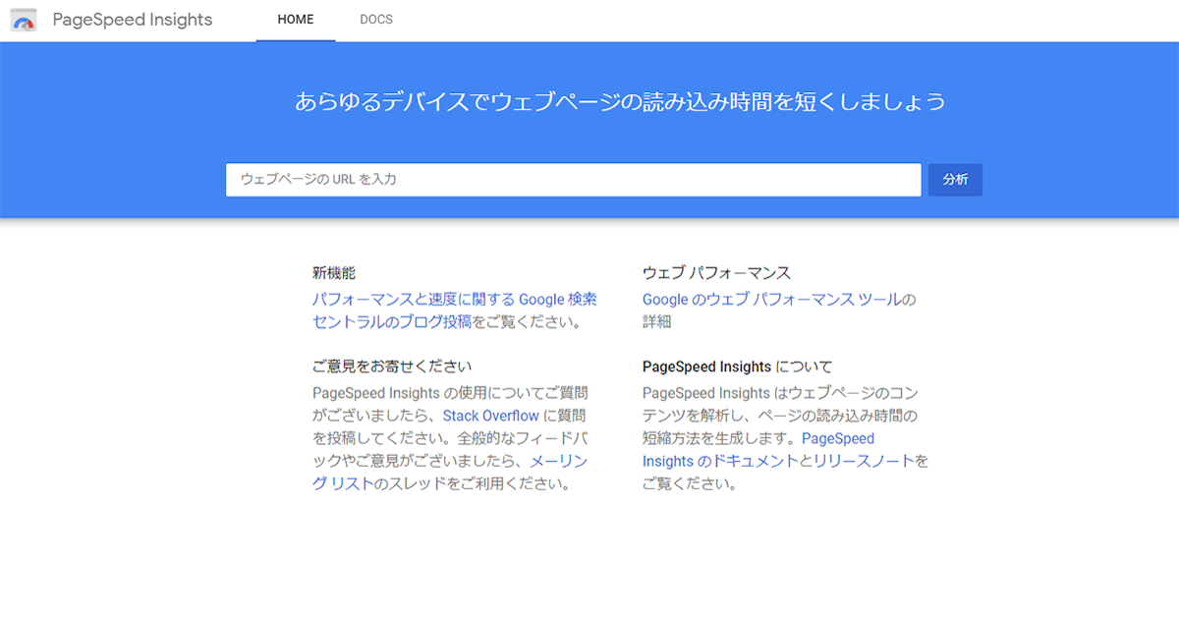1179x619 pixels.
Task: Open the メーリング リスト link
Action: (450, 472)
